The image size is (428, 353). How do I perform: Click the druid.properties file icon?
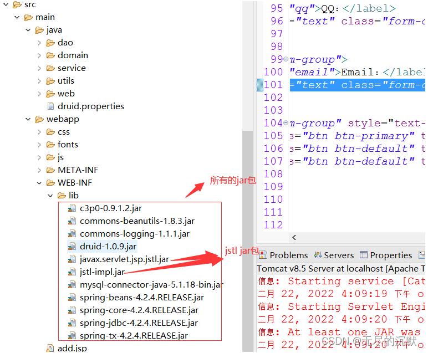click(50, 106)
